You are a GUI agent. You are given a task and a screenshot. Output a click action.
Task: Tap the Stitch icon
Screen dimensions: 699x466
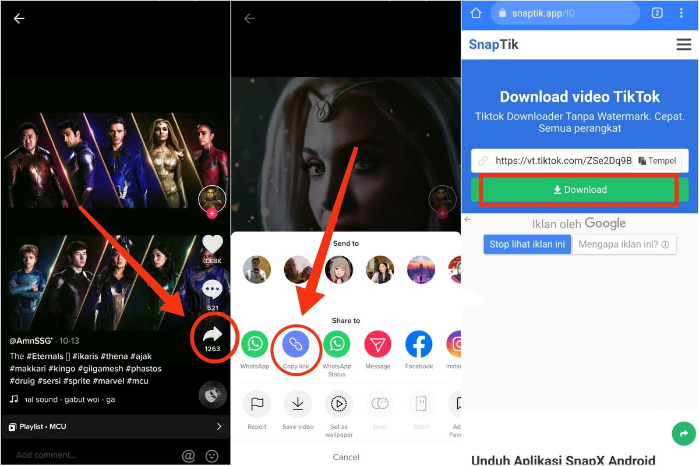pyautogui.click(x=421, y=404)
